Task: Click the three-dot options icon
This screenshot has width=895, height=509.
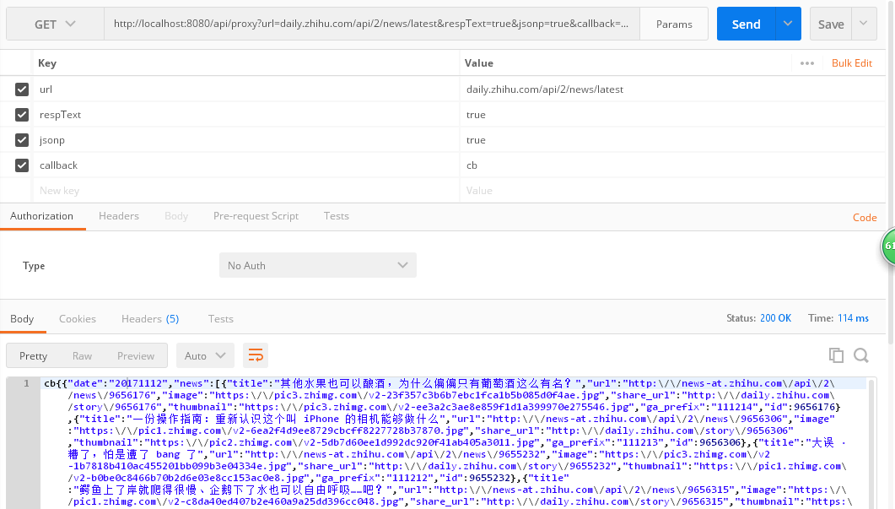Action: 807,63
